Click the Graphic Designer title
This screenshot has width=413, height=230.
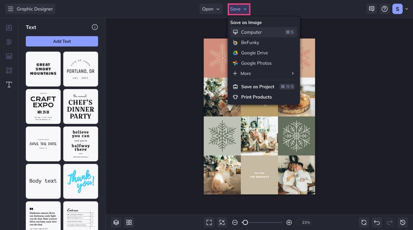tap(35, 9)
